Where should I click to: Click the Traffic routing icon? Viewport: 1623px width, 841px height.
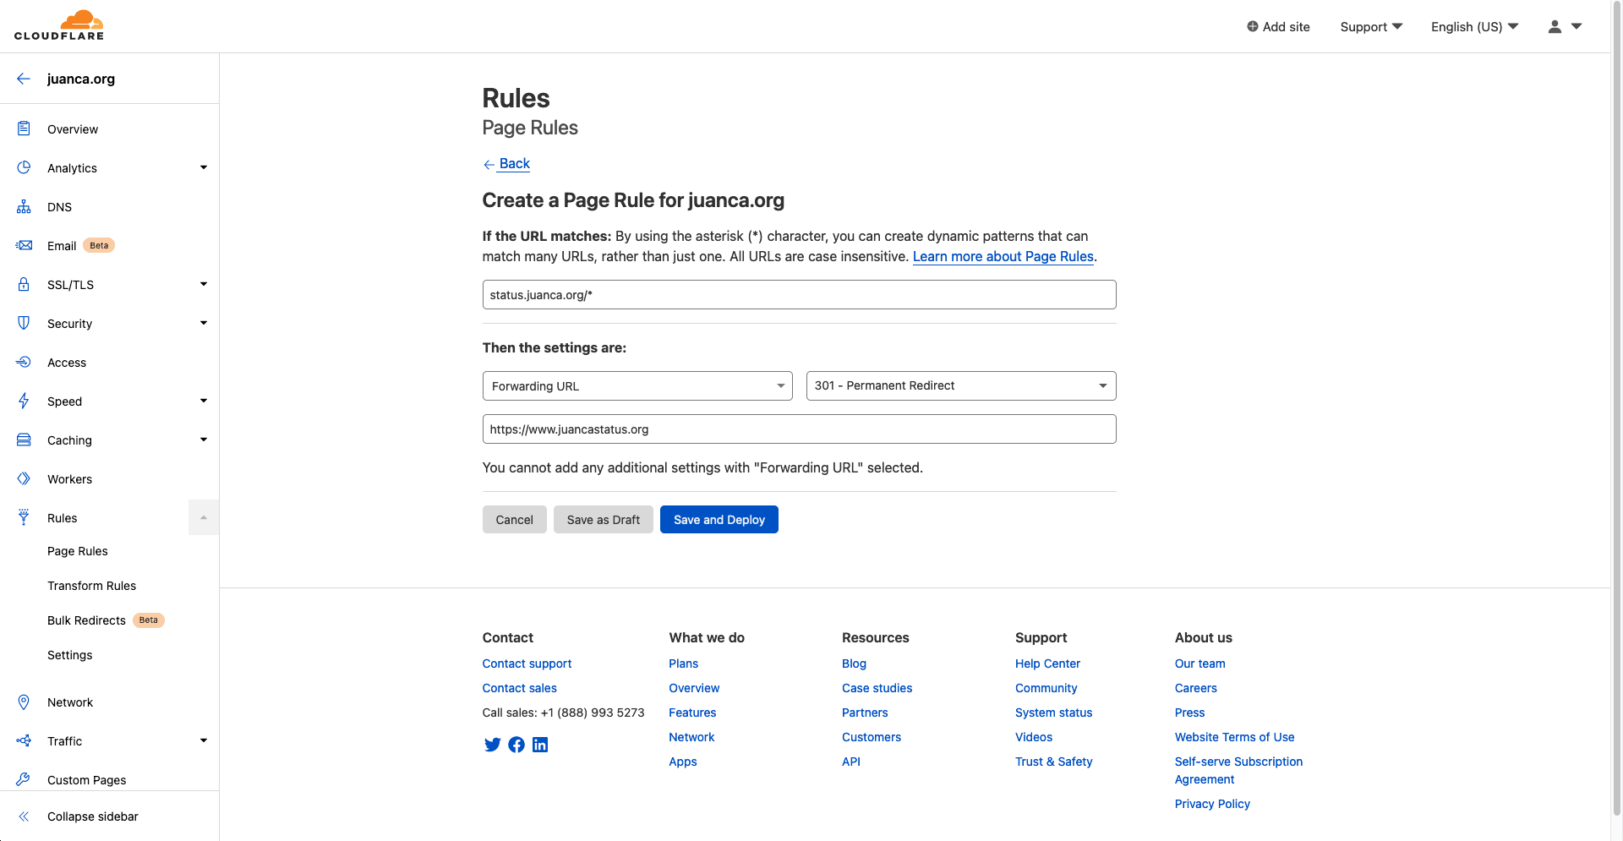point(24,740)
